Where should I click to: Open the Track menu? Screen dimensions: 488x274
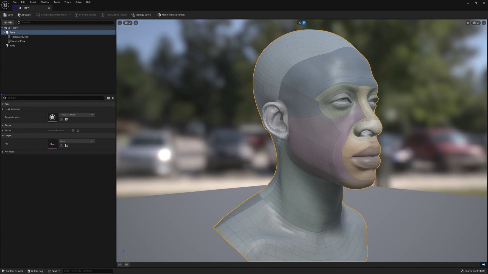point(68,2)
